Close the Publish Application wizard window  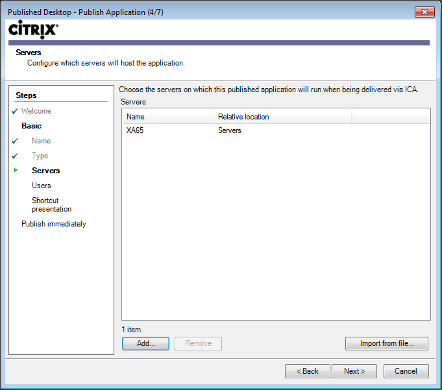pyautogui.click(x=424, y=12)
